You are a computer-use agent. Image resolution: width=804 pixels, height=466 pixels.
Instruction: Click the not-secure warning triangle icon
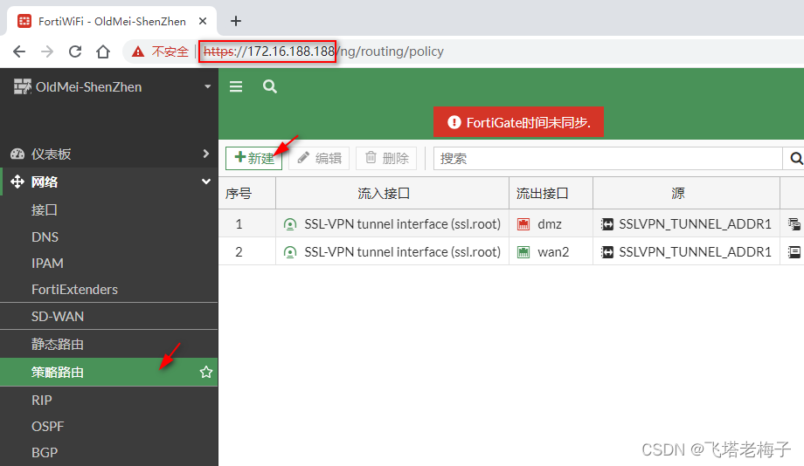138,51
